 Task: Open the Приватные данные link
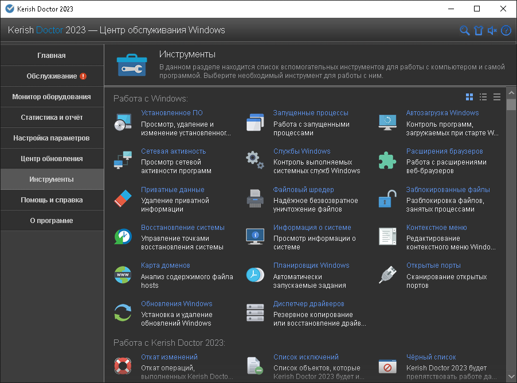click(x=173, y=190)
